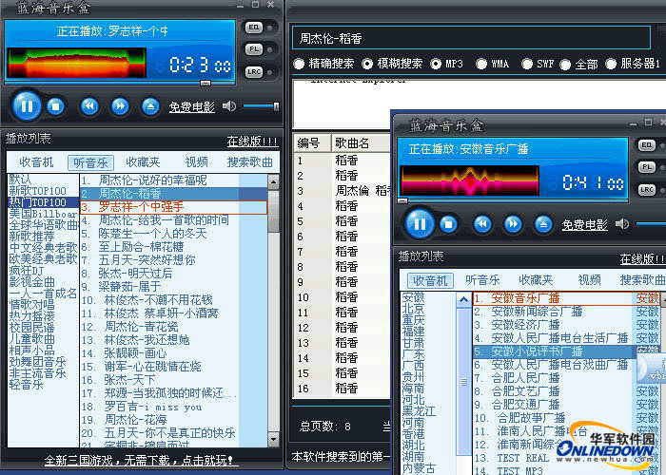Open the EQ button in the front window
The width and height of the screenshot is (666, 475).
tap(646, 145)
